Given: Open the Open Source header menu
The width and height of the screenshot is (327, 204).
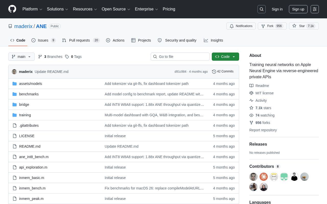Looking at the screenshot, I should point(116,9).
